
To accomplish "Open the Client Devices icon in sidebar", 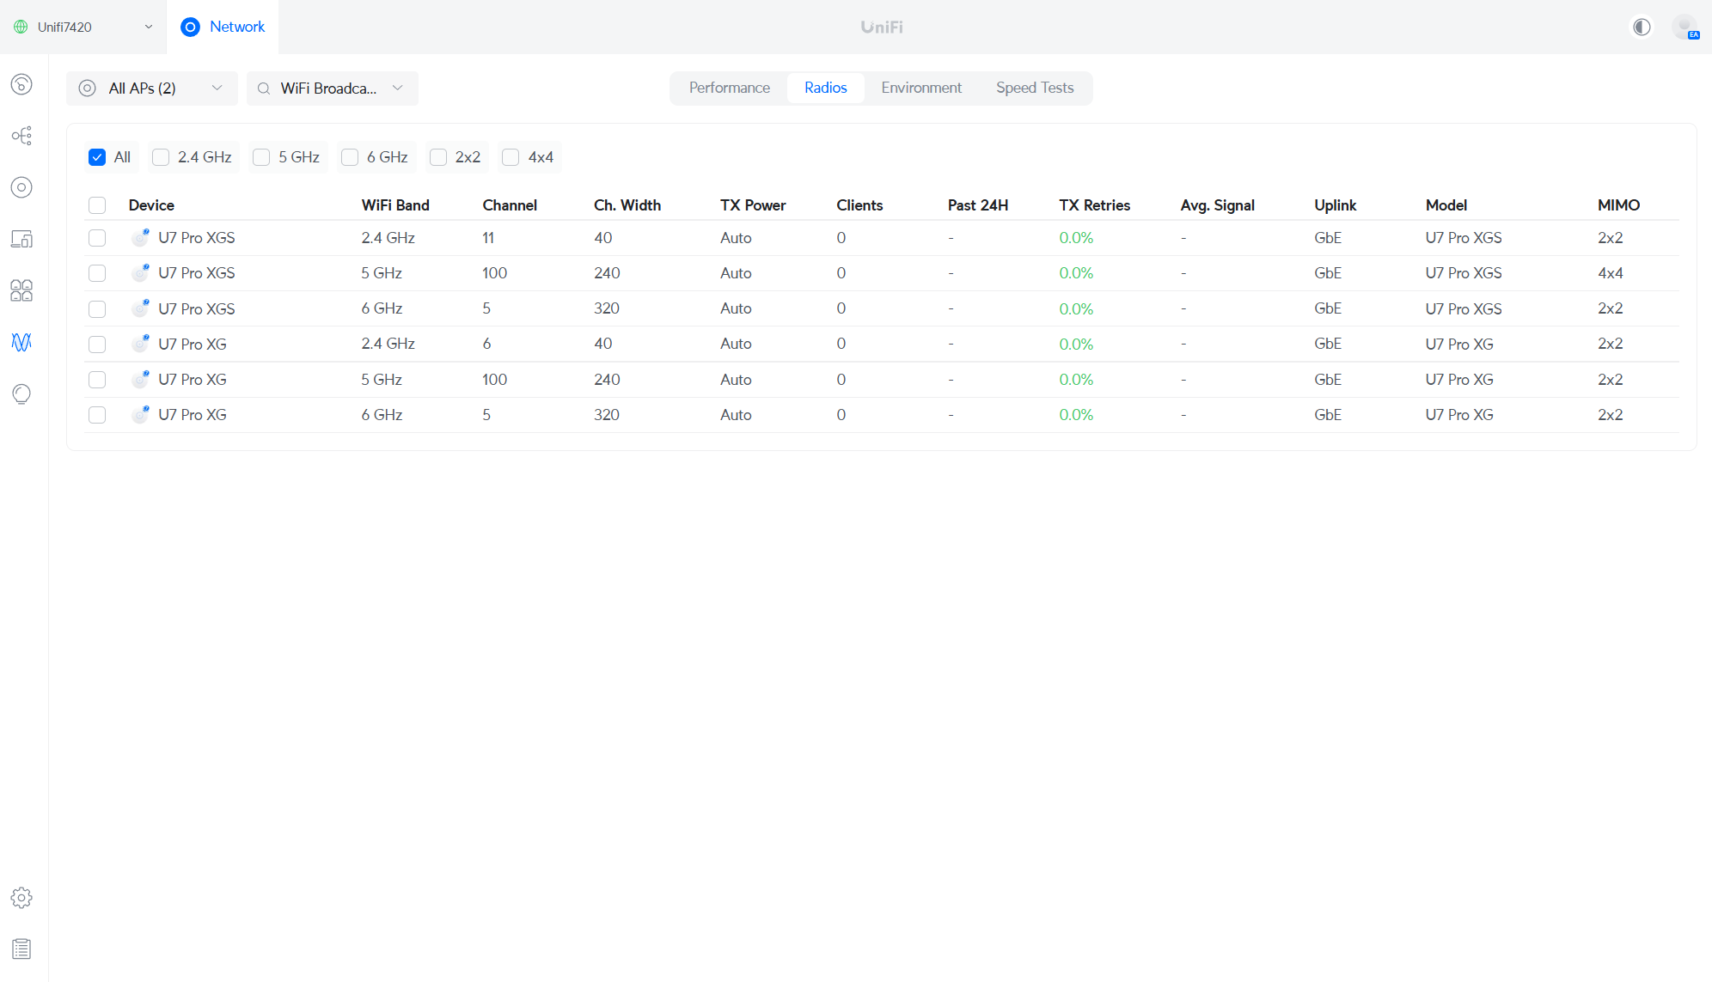I will [x=21, y=239].
